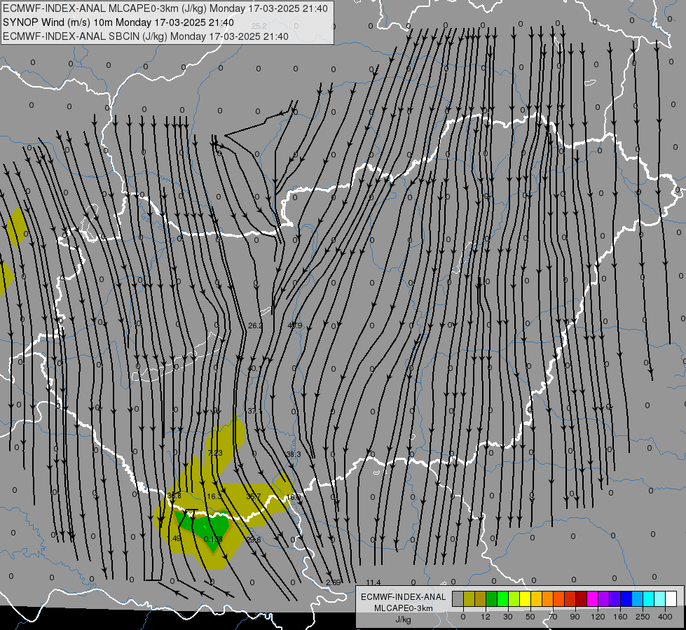The image size is (686, 630).
Task: Click the pale cyan legend swatch before 400
Action: pyautogui.click(x=660, y=598)
